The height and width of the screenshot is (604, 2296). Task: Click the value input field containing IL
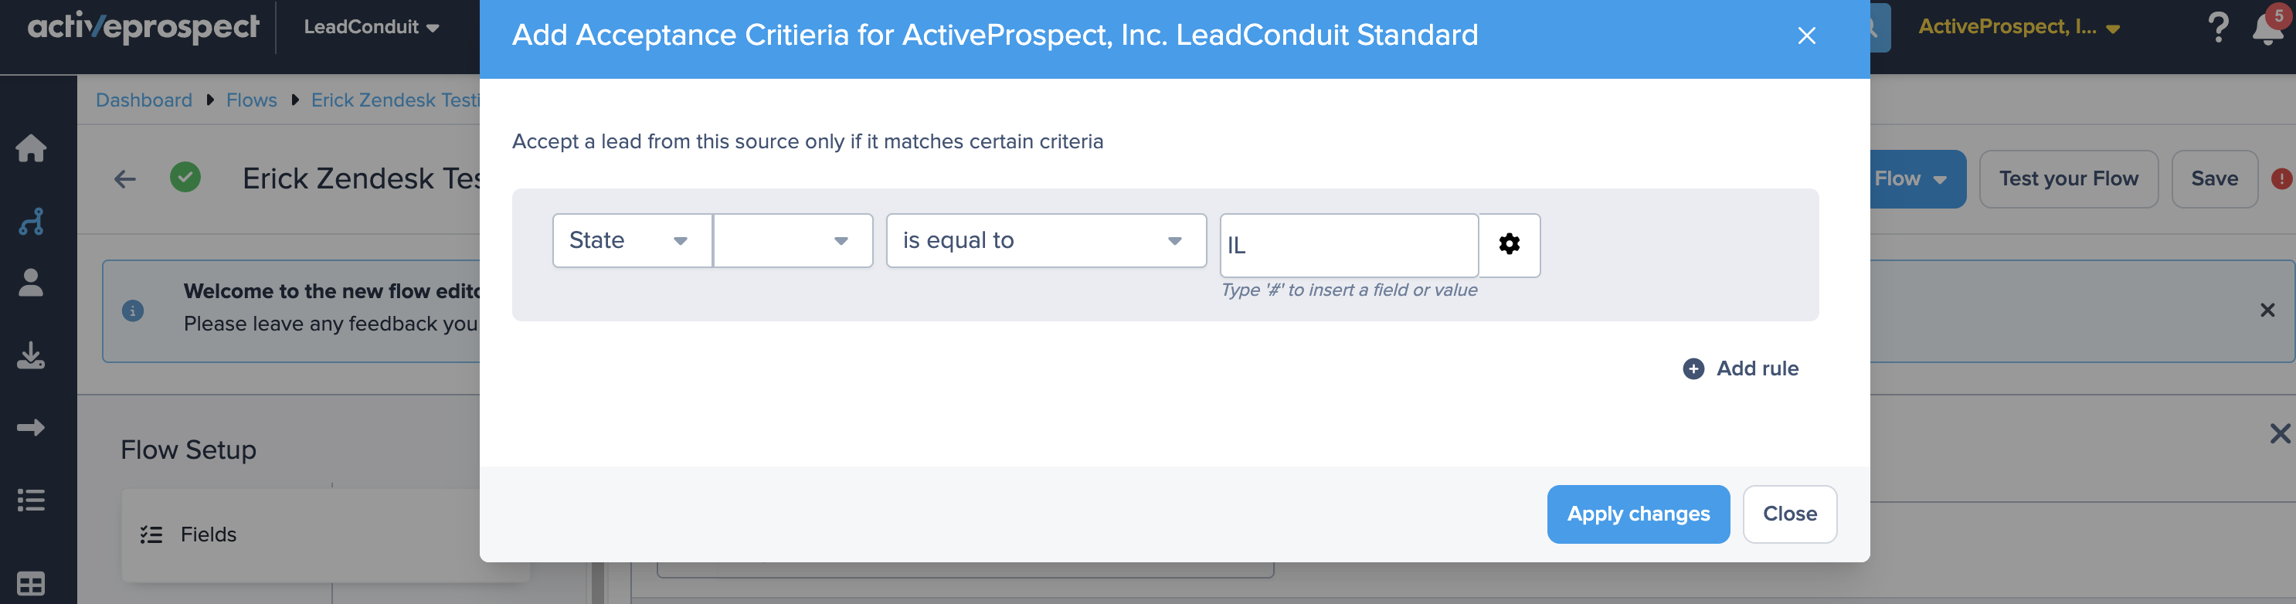tap(1349, 245)
